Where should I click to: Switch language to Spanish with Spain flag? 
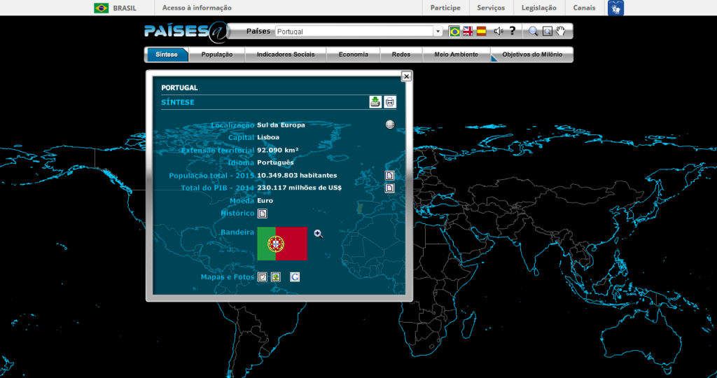pos(482,31)
